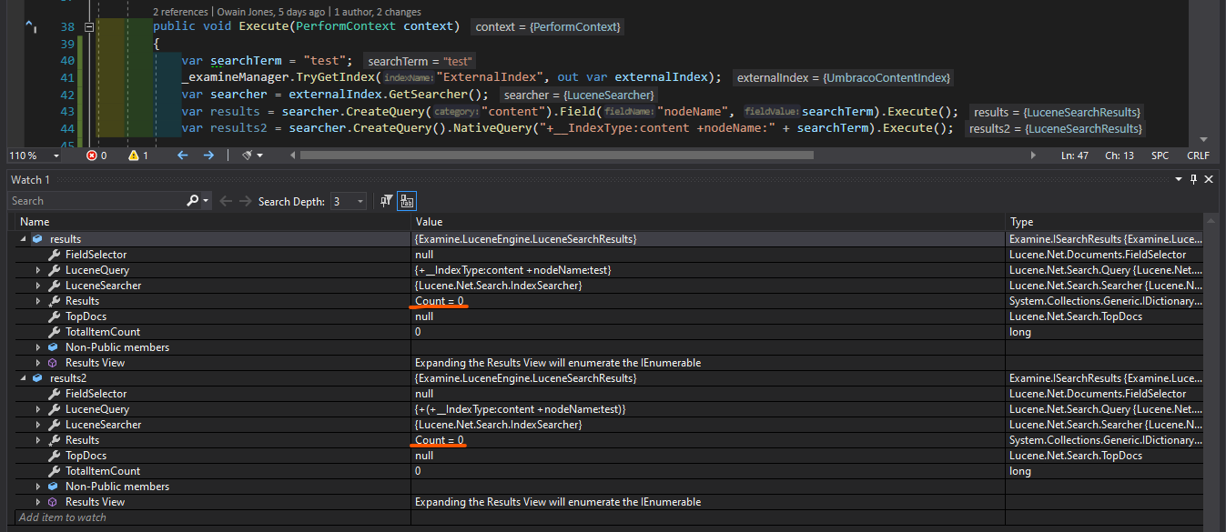This screenshot has height=532, width=1226.
Task: Click the errors indicator showing 0
Action: tap(96, 156)
